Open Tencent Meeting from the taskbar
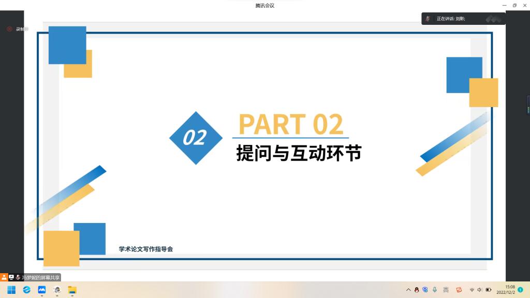530x298 pixels. tap(42, 290)
